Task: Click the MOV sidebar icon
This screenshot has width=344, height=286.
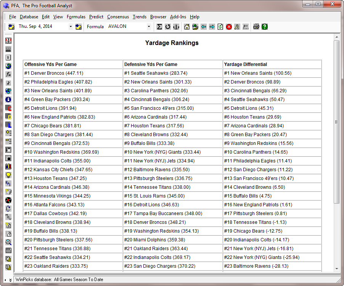Action: coord(8,217)
